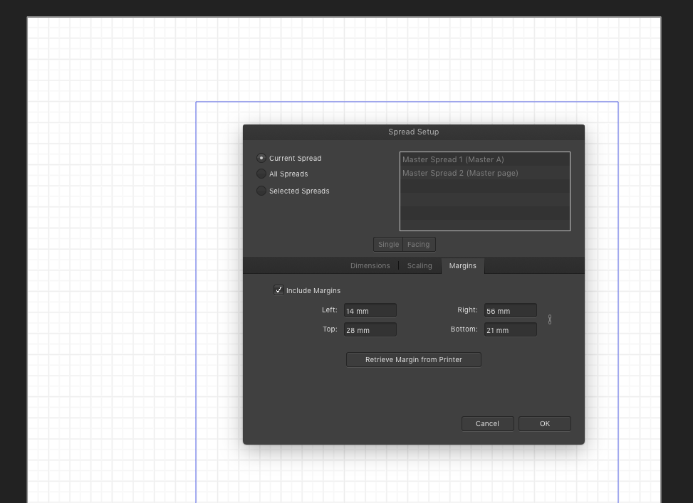Image resolution: width=693 pixels, height=503 pixels.
Task: Switch to the Margins tab
Action: click(x=463, y=266)
